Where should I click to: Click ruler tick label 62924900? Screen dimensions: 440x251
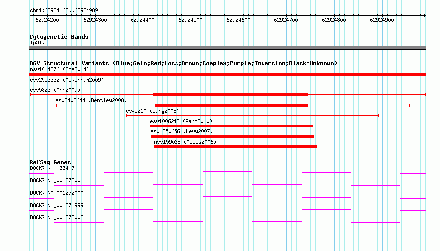pyautogui.click(x=382, y=20)
